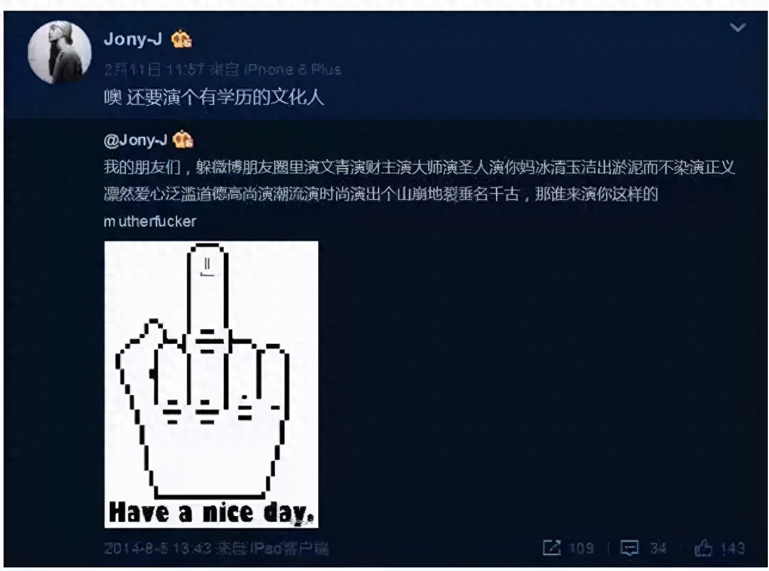Open the iPhone 6 Plus source link
The image size is (769, 571).
293,70
